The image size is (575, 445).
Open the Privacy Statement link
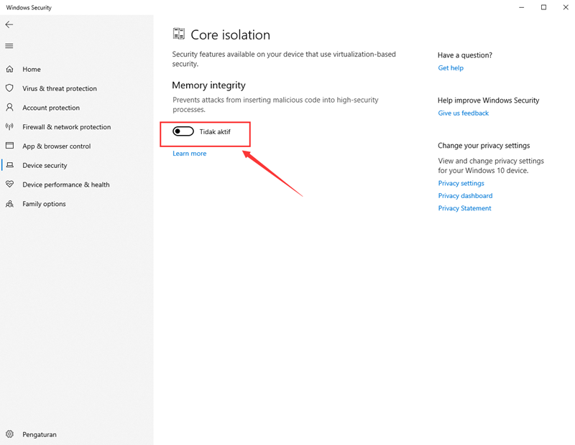[x=464, y=208]
